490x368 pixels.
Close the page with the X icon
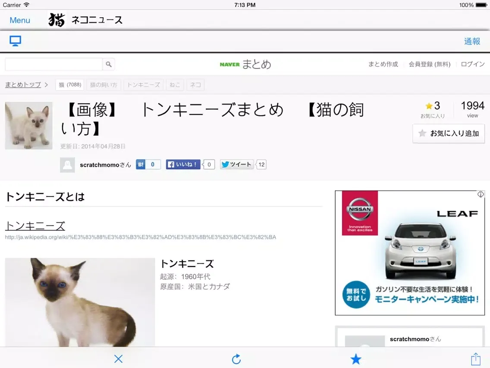tap(118, 358)
